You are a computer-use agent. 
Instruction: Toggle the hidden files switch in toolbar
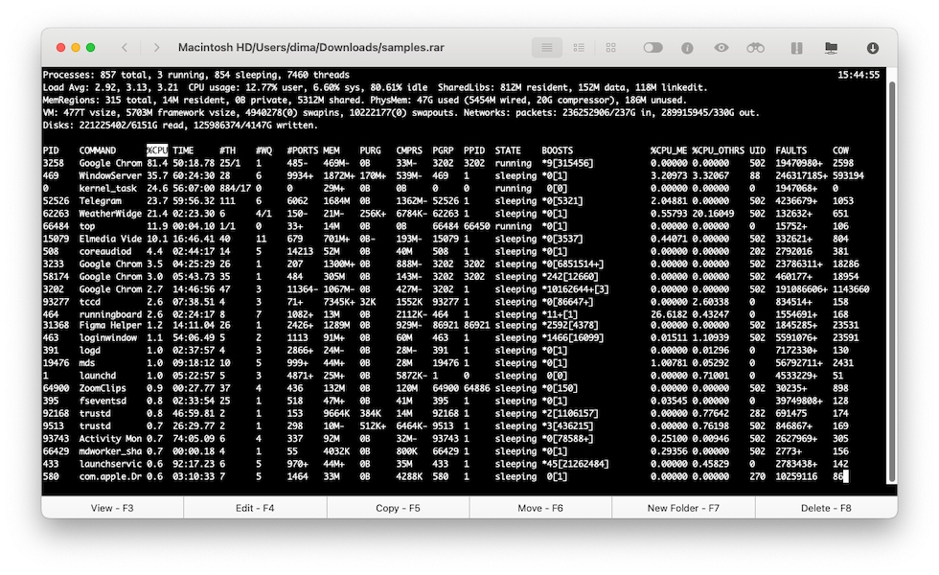(x=653, y=47)
